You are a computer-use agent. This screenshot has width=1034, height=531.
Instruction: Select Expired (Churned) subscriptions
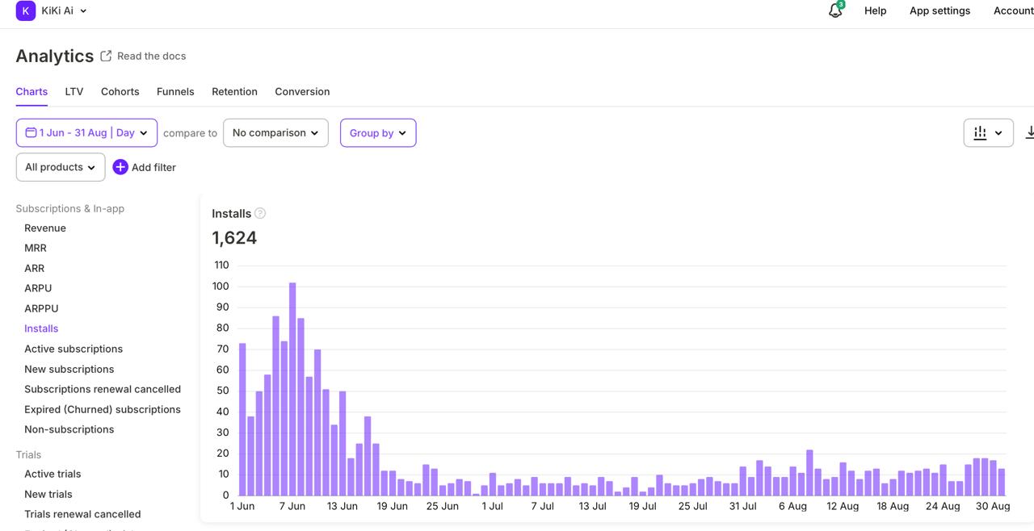[103, 409]
